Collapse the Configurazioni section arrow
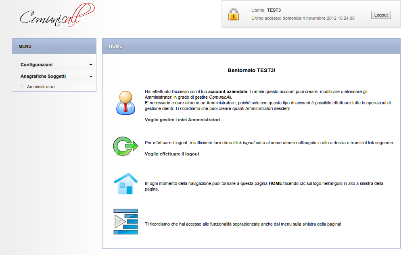The height and width of the screenshot is (255, 420). tap(91, 64)
